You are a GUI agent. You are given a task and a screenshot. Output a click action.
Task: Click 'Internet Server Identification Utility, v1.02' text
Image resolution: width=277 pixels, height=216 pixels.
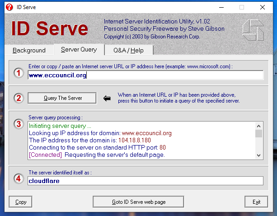[157, 21]
